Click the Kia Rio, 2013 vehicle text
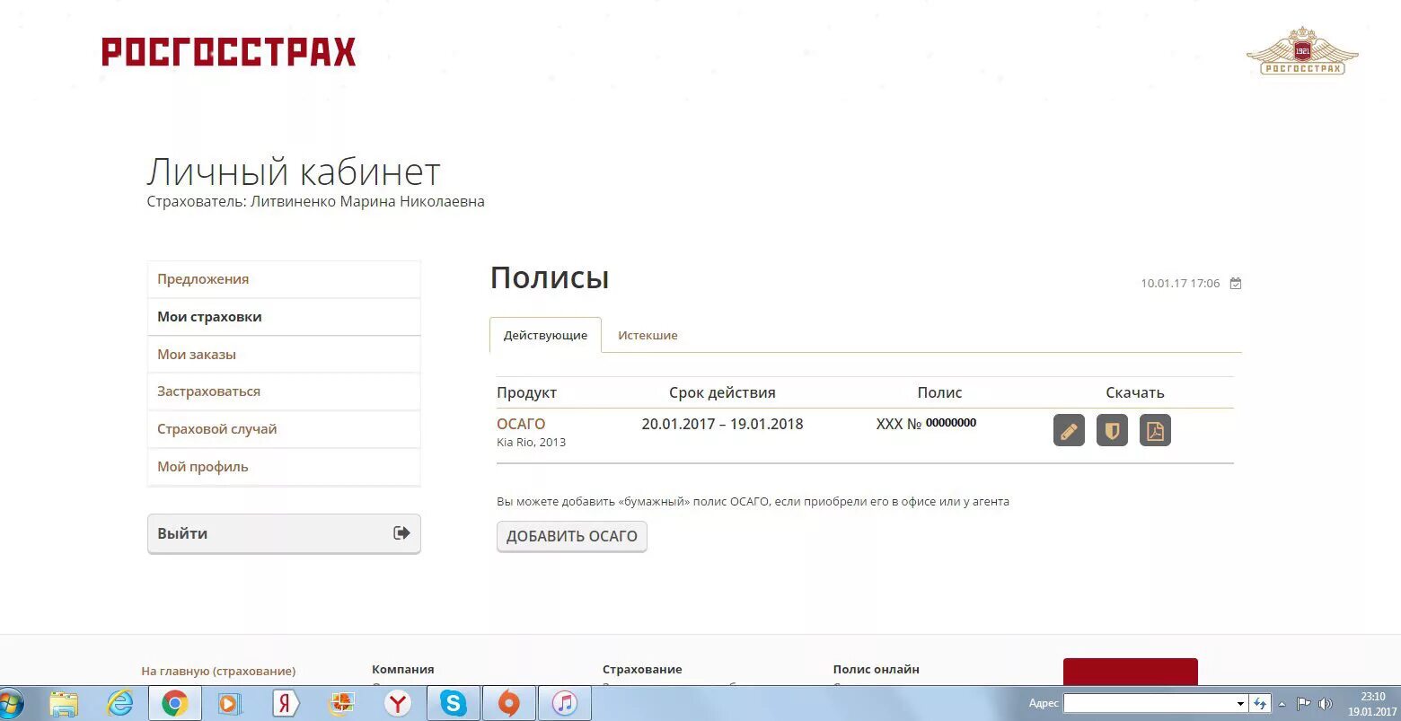1401x721 pixels. pyautogui.click(x=532, y=443)
